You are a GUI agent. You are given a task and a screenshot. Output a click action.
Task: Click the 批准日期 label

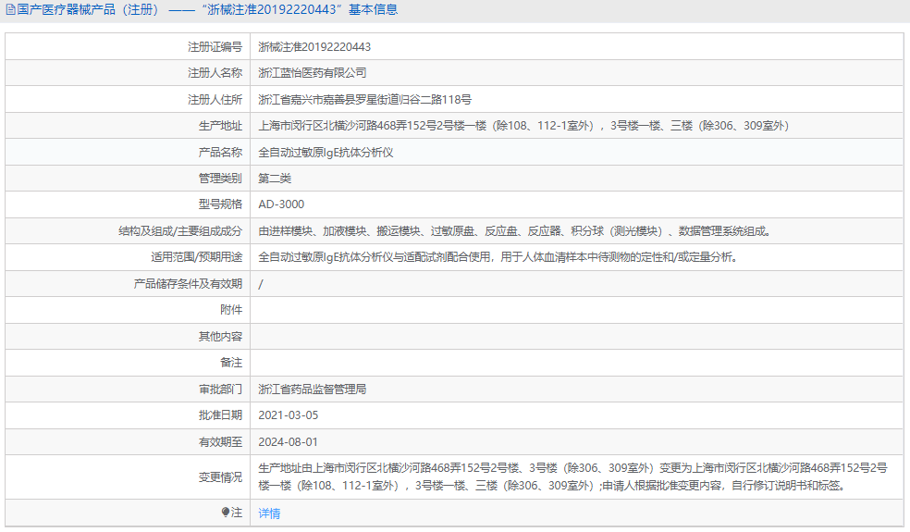point(220,415)
